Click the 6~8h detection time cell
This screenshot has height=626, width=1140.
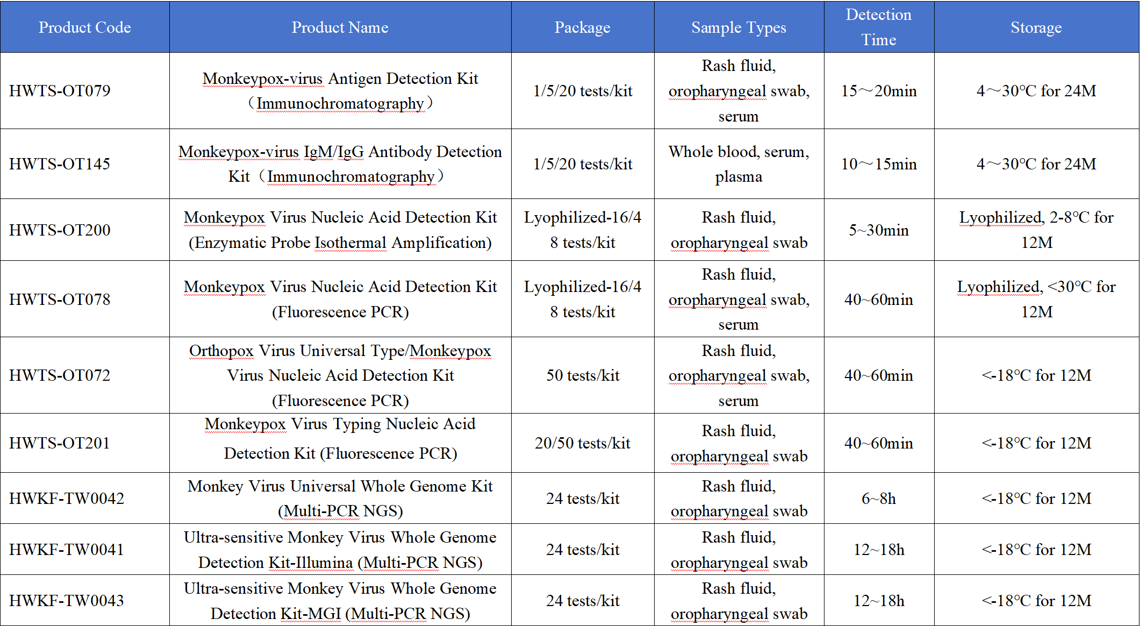[878, 499]
